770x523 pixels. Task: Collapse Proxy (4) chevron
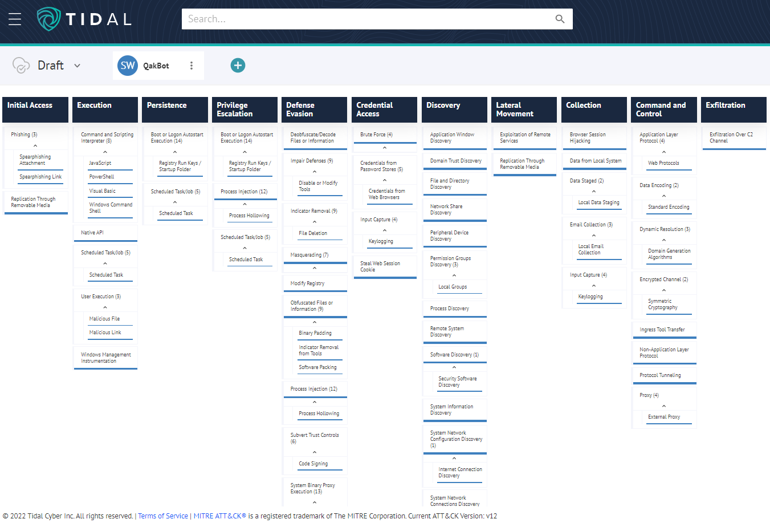point(664,406)
